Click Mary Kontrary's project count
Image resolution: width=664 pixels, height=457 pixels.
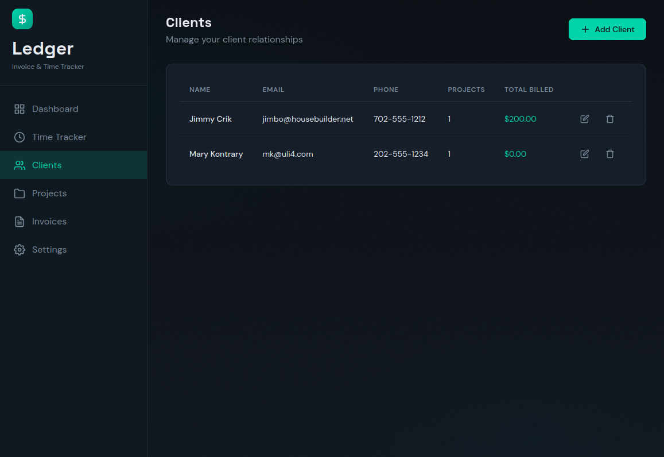[x=449, y=154]
